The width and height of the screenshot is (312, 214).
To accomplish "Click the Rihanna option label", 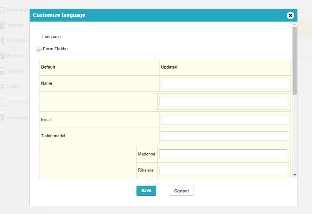I will click(x=145, y=170).
